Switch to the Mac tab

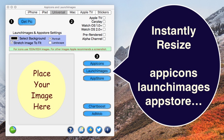(73, 12)
